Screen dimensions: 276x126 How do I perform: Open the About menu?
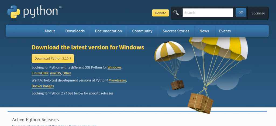tap(50, 31)
